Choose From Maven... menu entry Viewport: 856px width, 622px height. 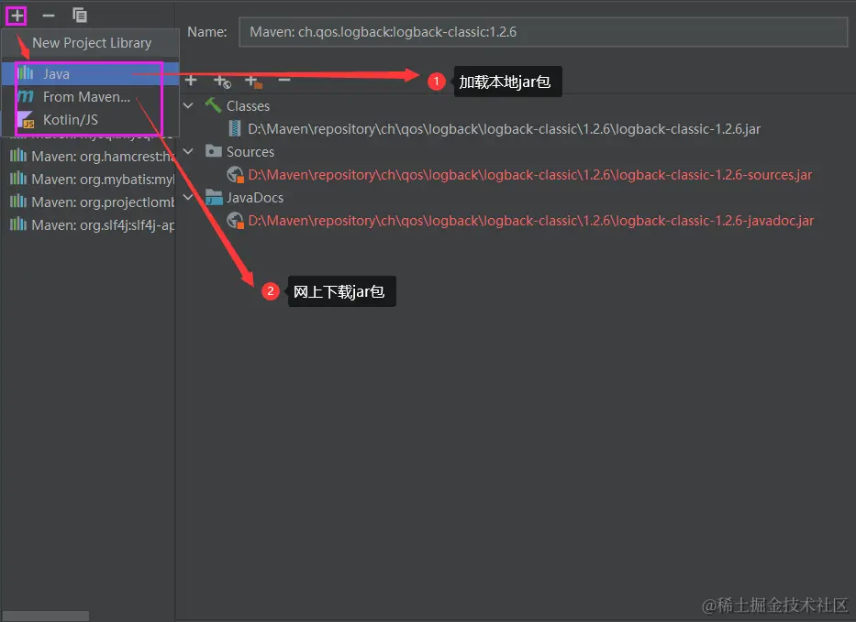click(91, 96)
